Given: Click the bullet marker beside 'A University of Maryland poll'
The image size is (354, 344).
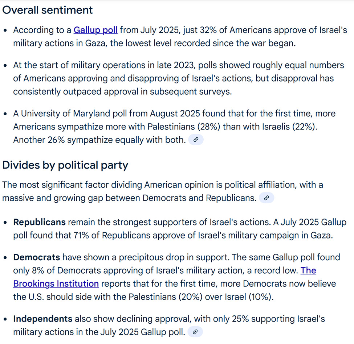Looking at the screenshot, I should coord(5,113).
